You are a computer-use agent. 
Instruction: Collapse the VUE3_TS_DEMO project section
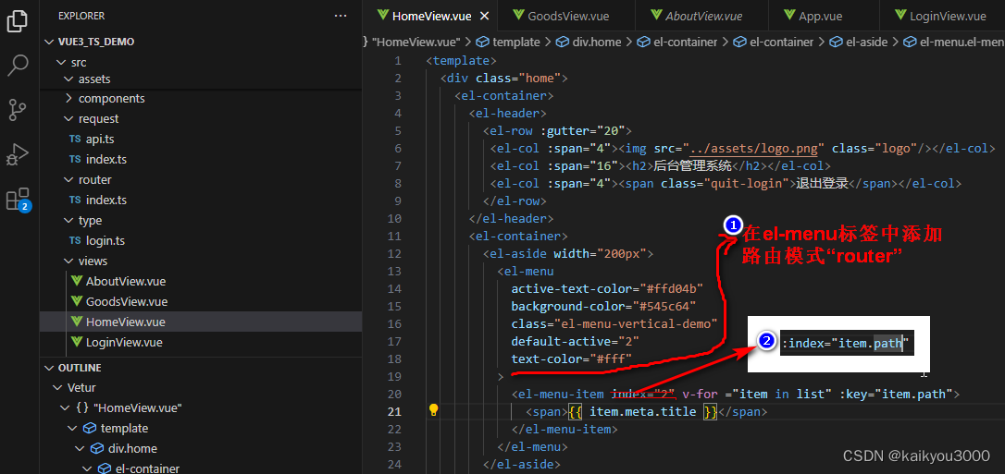pos(49,42)
